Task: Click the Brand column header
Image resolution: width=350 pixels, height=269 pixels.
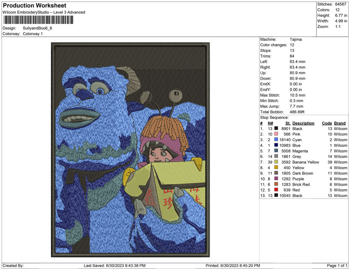Action: point(339,123)
